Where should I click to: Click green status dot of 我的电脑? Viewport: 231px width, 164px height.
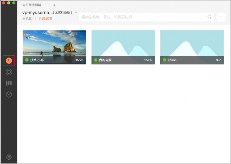tap(96, 60)
